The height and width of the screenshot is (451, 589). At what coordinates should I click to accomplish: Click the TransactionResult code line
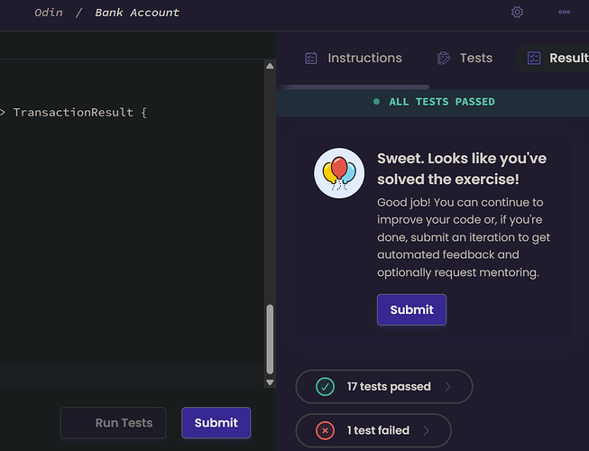[74, 112]
